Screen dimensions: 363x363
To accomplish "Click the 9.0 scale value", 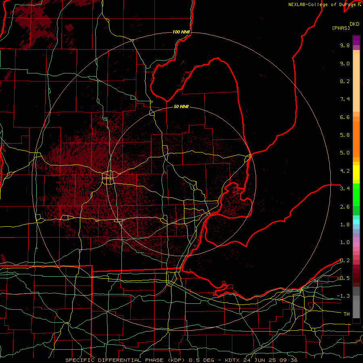I will point(345,63).
